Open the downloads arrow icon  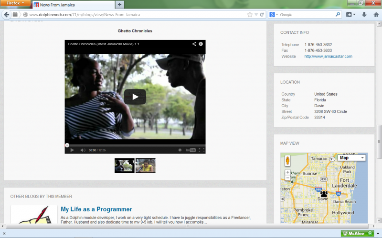pyautogui.click(x=364, y=15)
